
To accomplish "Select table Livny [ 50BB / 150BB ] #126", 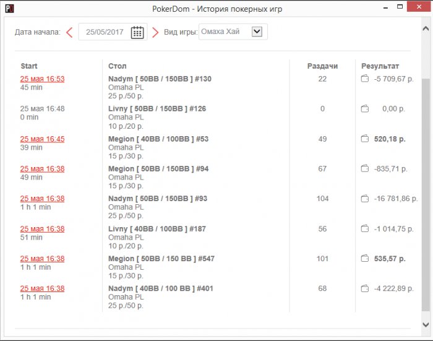I will click(x=157, y=108).
